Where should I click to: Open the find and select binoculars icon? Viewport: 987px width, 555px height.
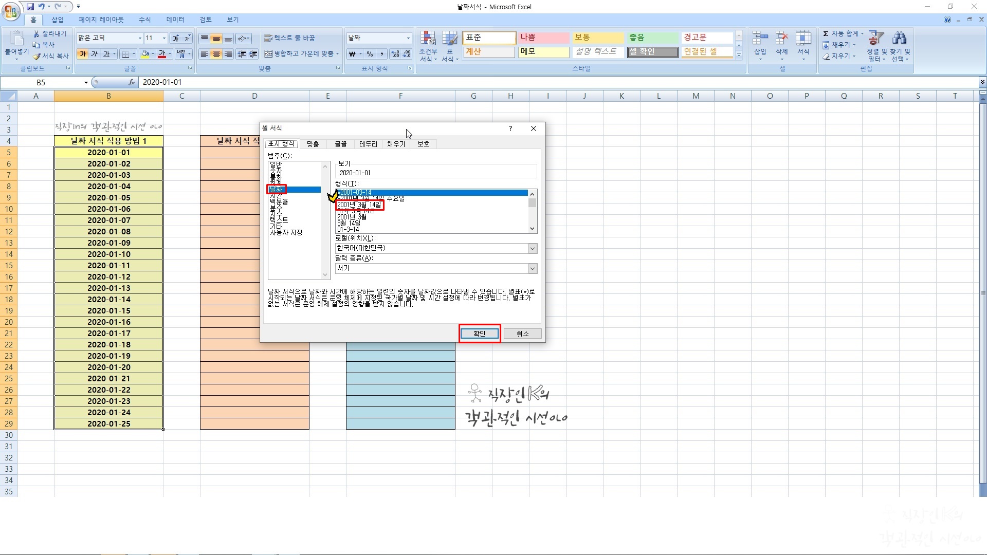tap(900, 39)
